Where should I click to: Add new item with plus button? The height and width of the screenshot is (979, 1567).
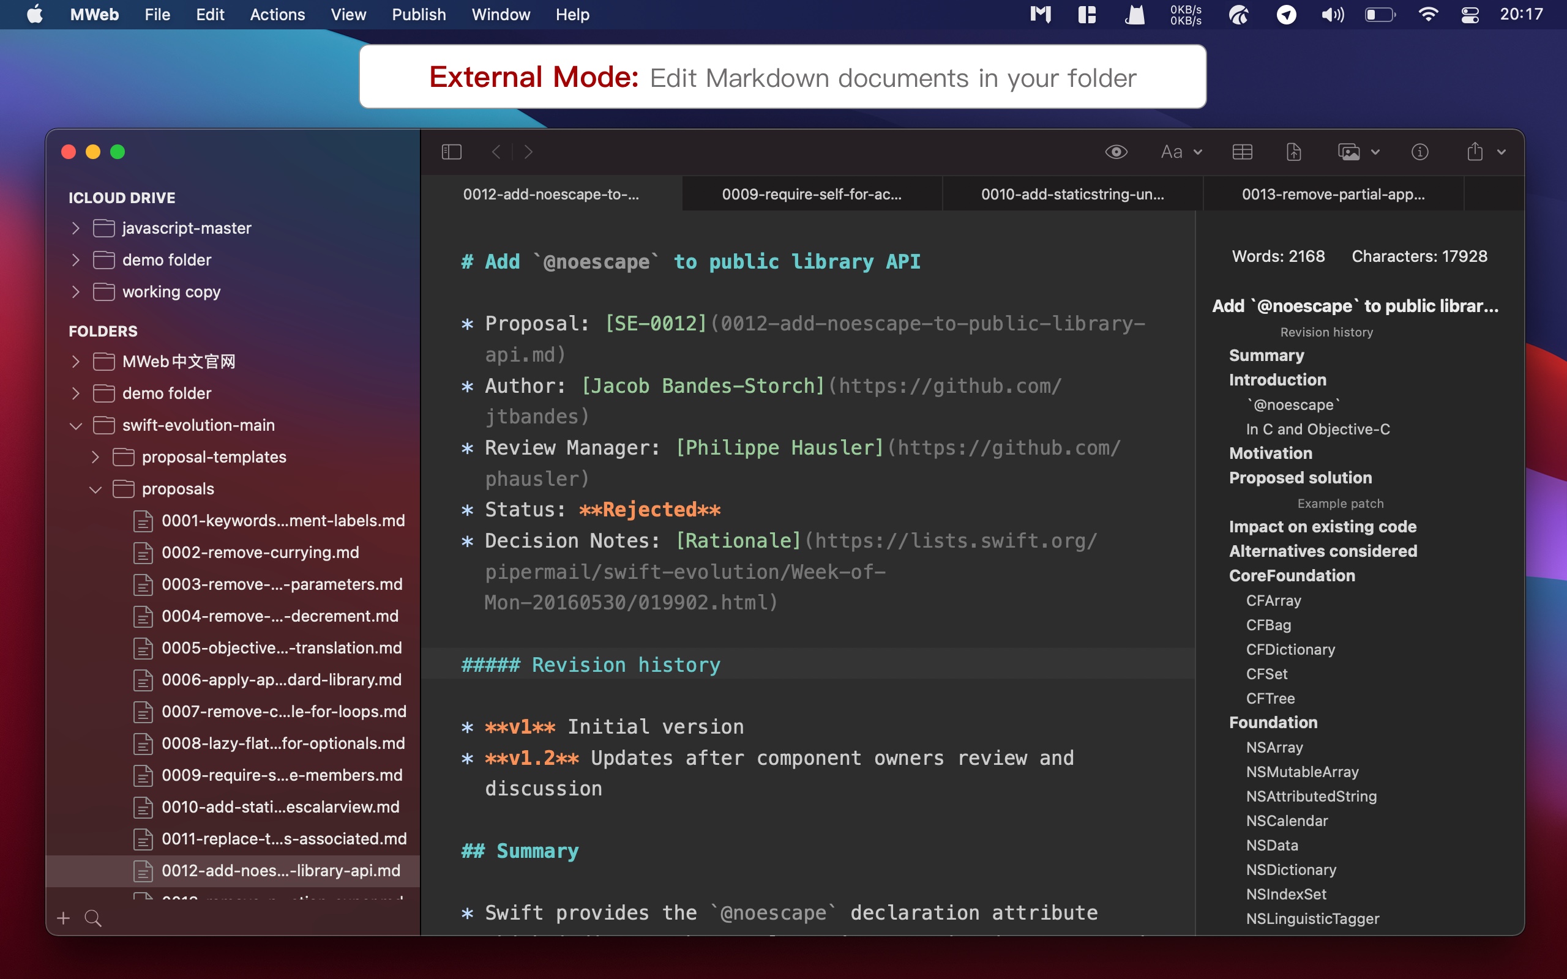point(64,918)
